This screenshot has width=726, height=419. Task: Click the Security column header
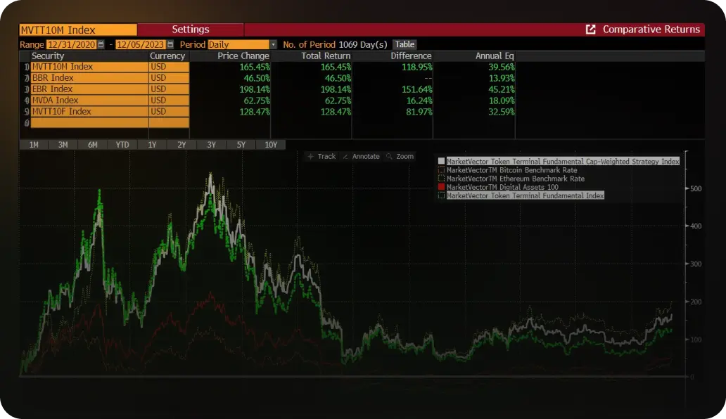click(x=48, y=56)
